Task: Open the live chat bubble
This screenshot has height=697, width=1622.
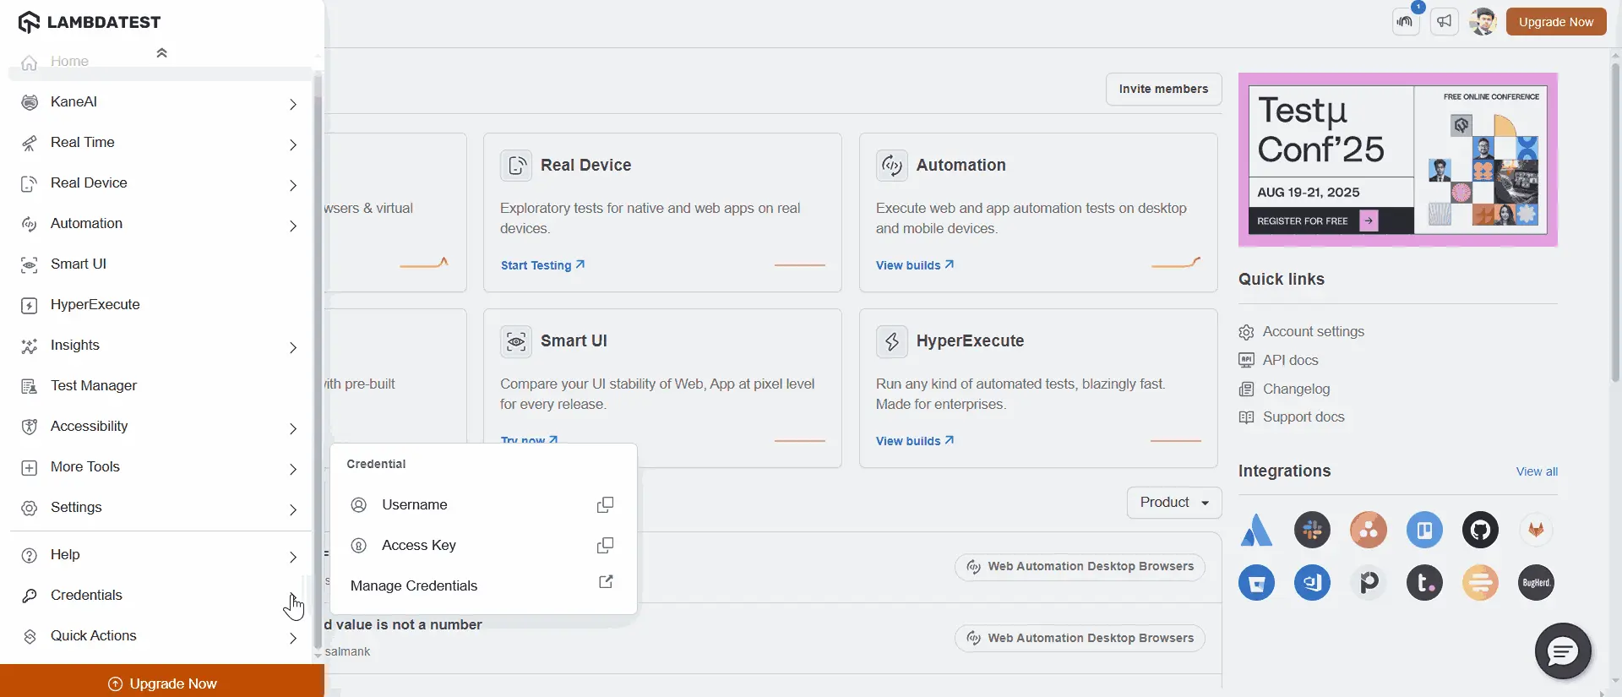Action: pyautogui.click(x=1562, y=651)
